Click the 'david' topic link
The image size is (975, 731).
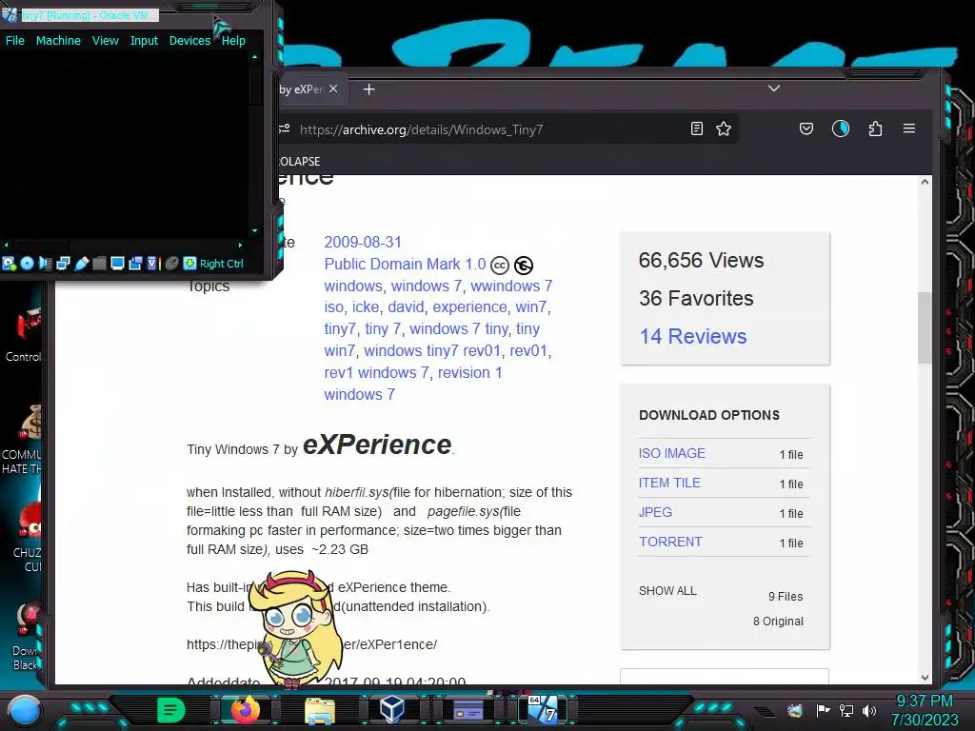click(x=406, y=307)
